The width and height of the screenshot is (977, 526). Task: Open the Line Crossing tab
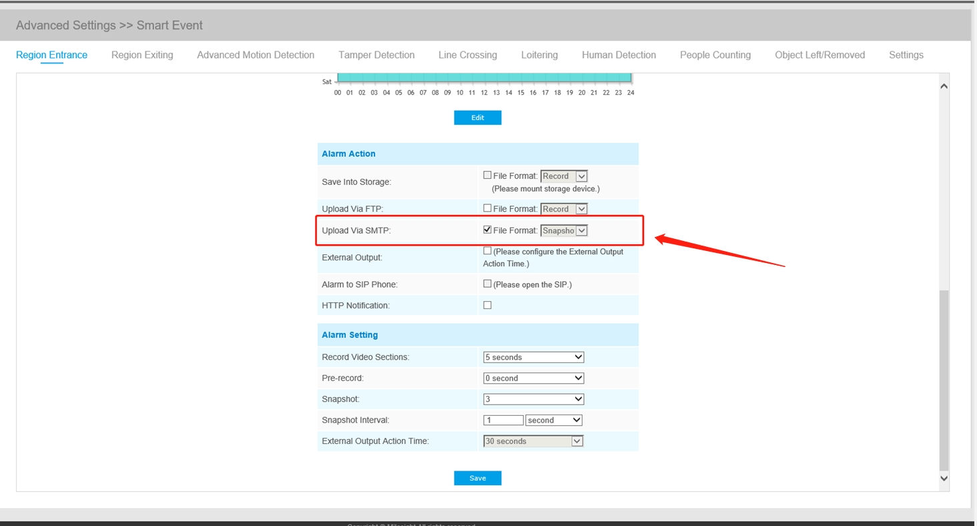467,55
